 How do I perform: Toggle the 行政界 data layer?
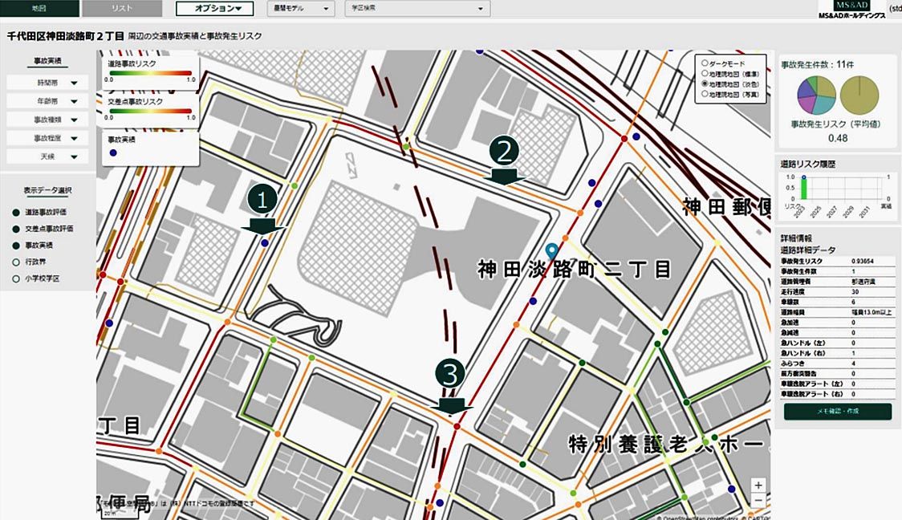[x=16, y=262]
